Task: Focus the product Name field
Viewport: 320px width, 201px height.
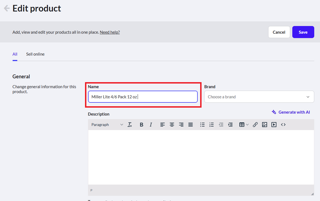Action: pos(143,97)
